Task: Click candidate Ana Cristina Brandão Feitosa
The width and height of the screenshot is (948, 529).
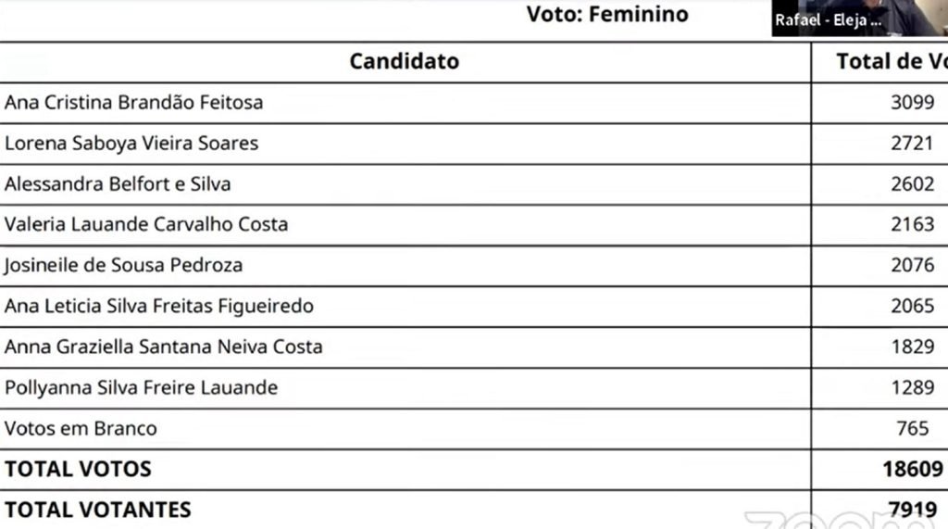Action: pos(133,103)
